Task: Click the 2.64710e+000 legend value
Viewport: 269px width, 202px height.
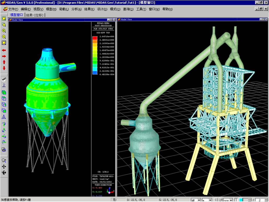Action: (x=107, y=36)
